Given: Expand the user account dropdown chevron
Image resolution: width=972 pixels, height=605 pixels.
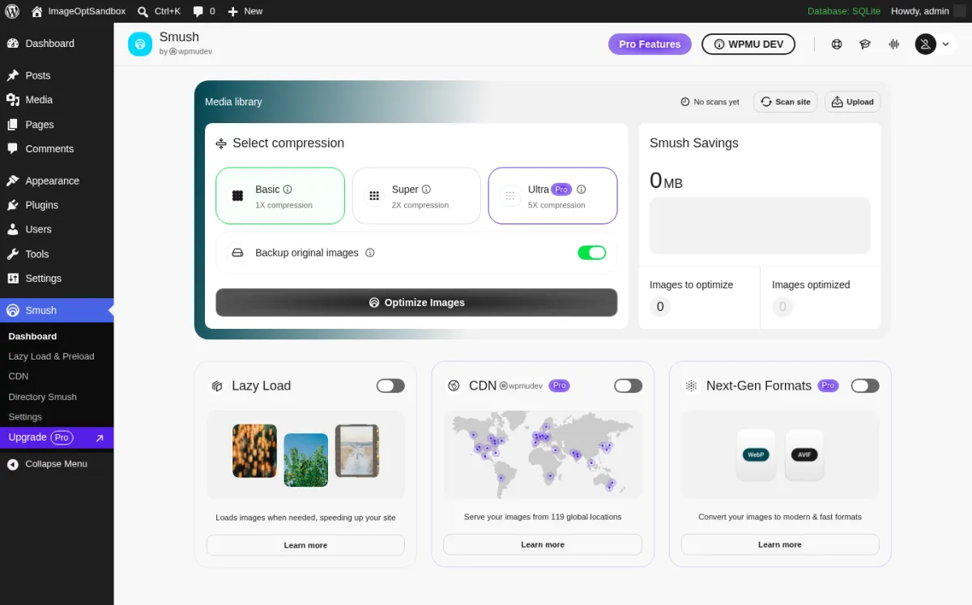Looking at the screenshot, I should click(x=945, y=45).
